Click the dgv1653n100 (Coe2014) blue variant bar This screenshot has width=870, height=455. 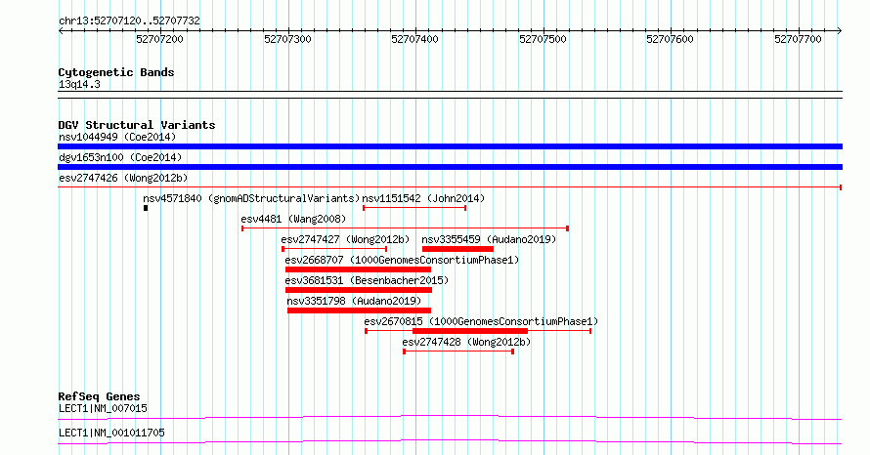click(x=450, y=167)
